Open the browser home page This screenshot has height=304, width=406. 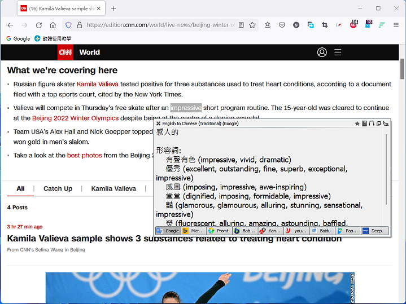click(x=53, y=25)
